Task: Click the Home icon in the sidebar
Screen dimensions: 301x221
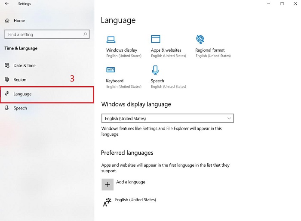Action: tap(7, 21)
